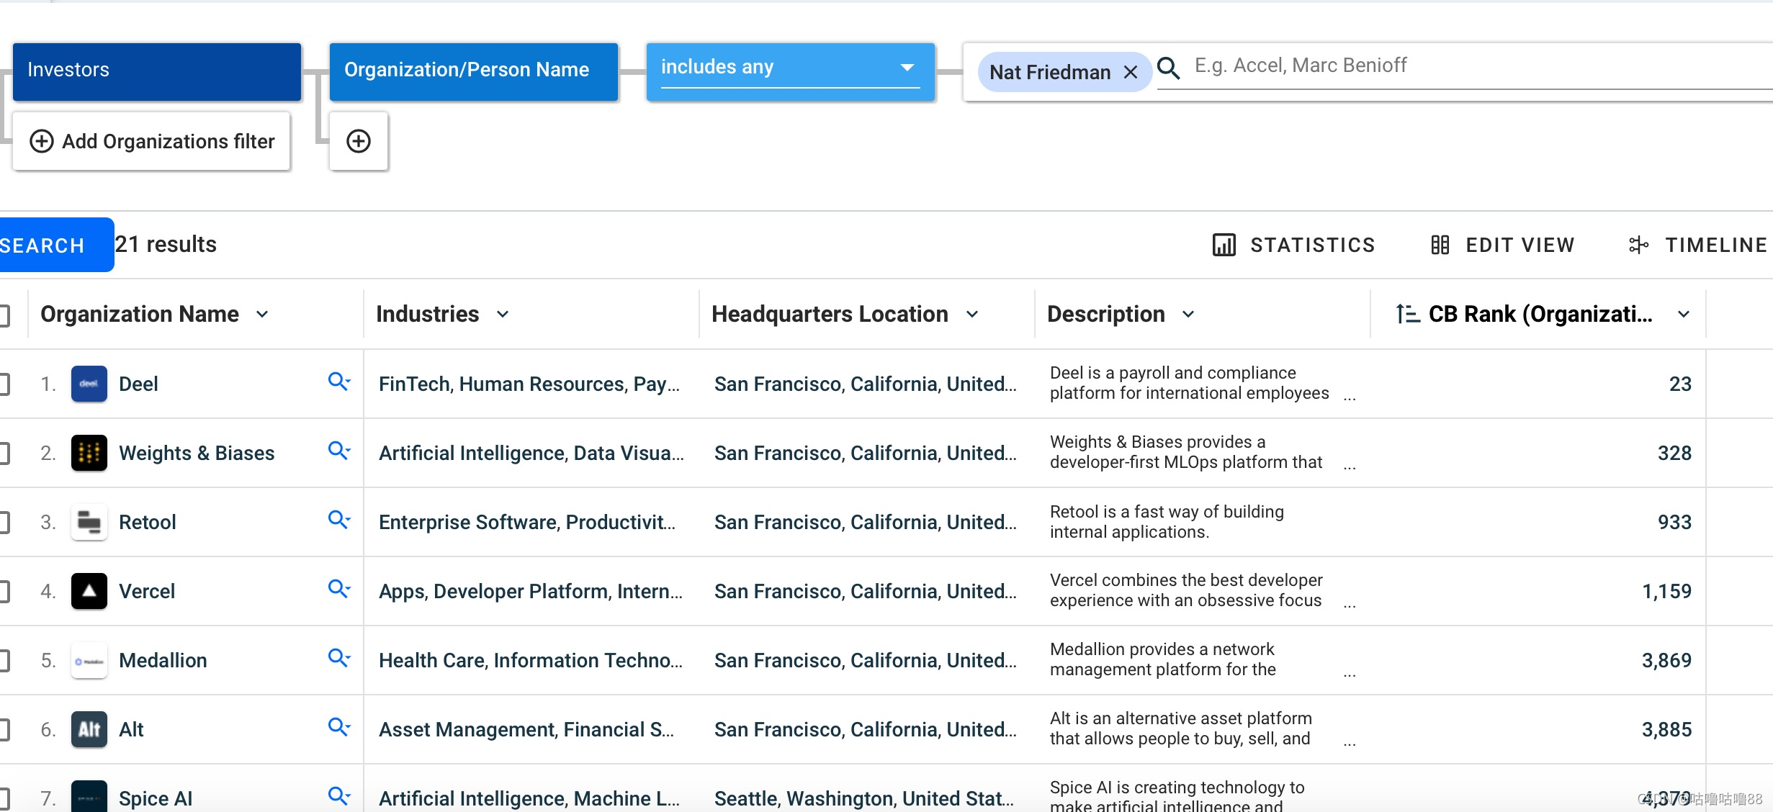Remove the Nat Friedman filter chip

click(x=1131, y=72)
